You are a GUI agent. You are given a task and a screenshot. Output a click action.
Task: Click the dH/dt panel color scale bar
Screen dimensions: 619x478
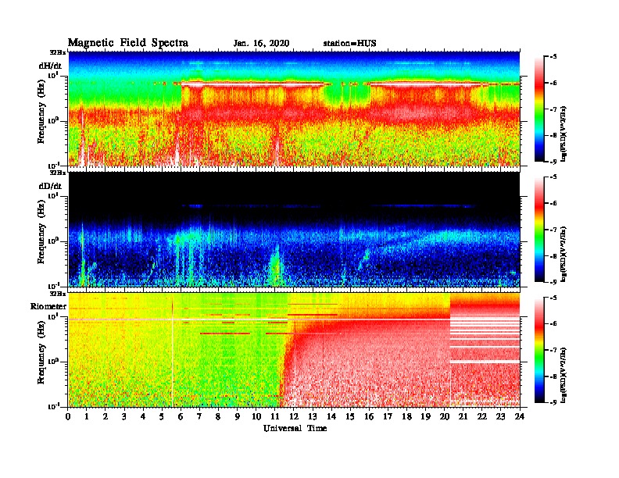click(x=539, y=109)
